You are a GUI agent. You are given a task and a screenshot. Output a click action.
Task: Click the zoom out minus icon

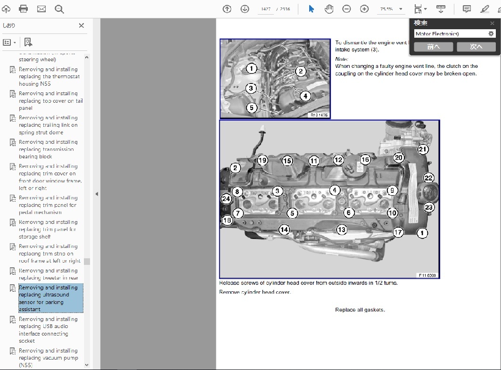coord(346,9)
